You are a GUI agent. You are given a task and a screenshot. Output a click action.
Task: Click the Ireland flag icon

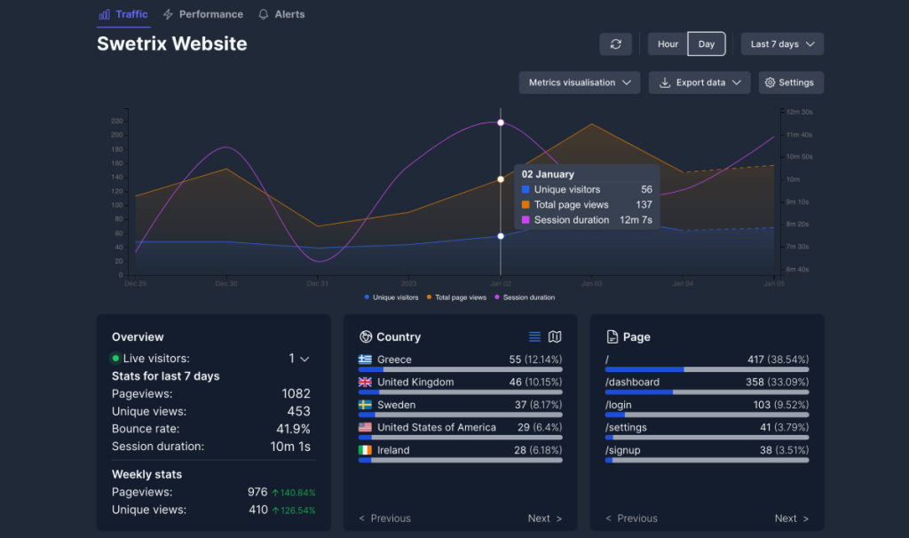pyautogui.click(x=365, y=450)
